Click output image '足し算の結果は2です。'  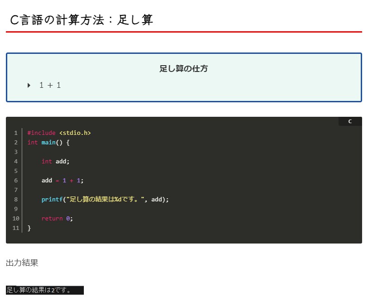(45, 290)
